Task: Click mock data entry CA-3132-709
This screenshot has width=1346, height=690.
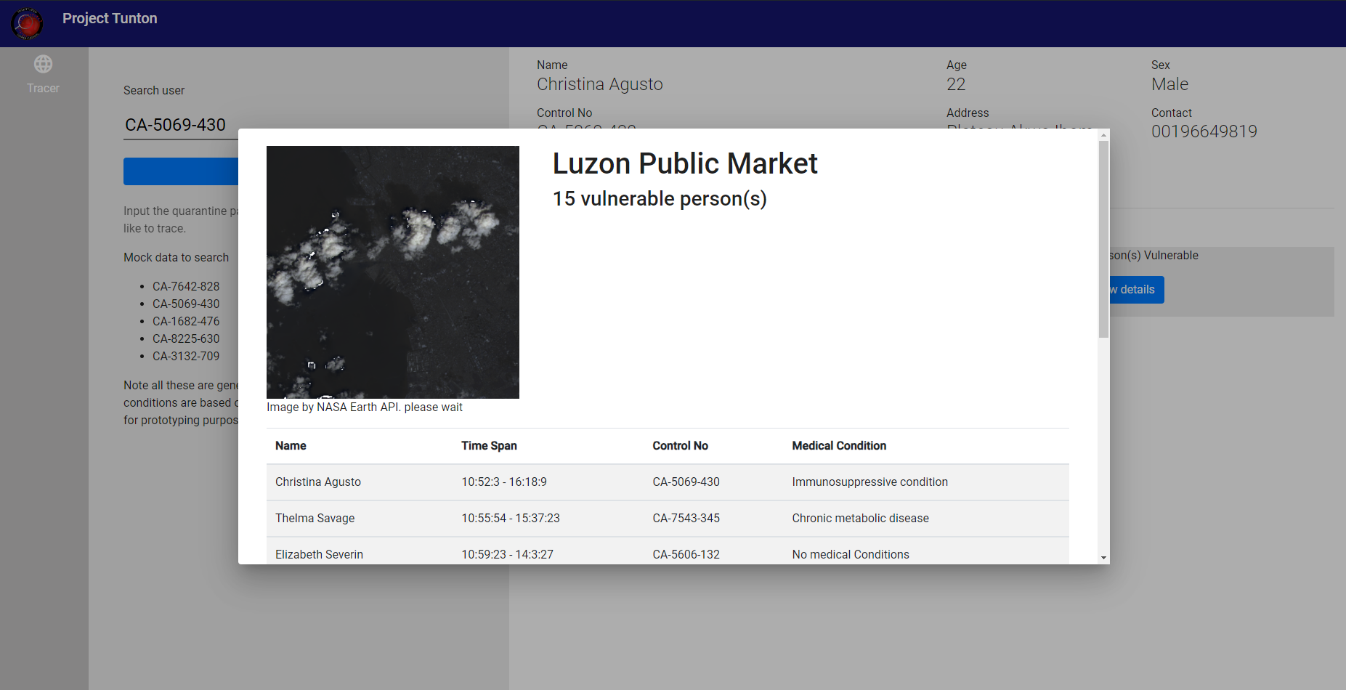Action: [186, 357]
